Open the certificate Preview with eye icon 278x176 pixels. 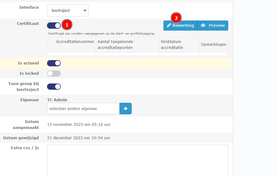tap(213, 26)
